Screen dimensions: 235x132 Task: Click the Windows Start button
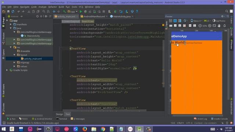(4, 129)
